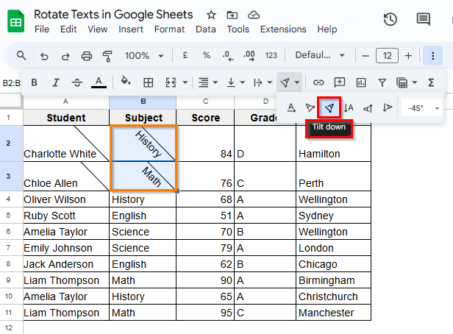Open the Borders grid icon
The width and height of the screenshot is (453, 334).
pos(149,82)
